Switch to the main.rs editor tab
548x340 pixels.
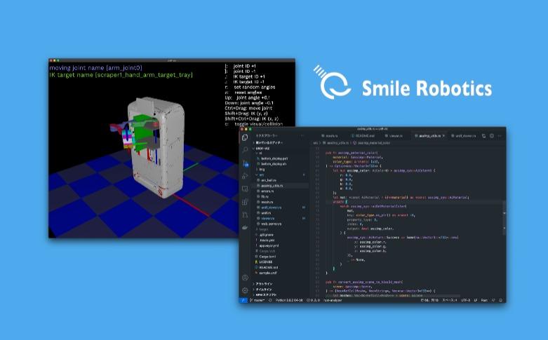point(330,136)
